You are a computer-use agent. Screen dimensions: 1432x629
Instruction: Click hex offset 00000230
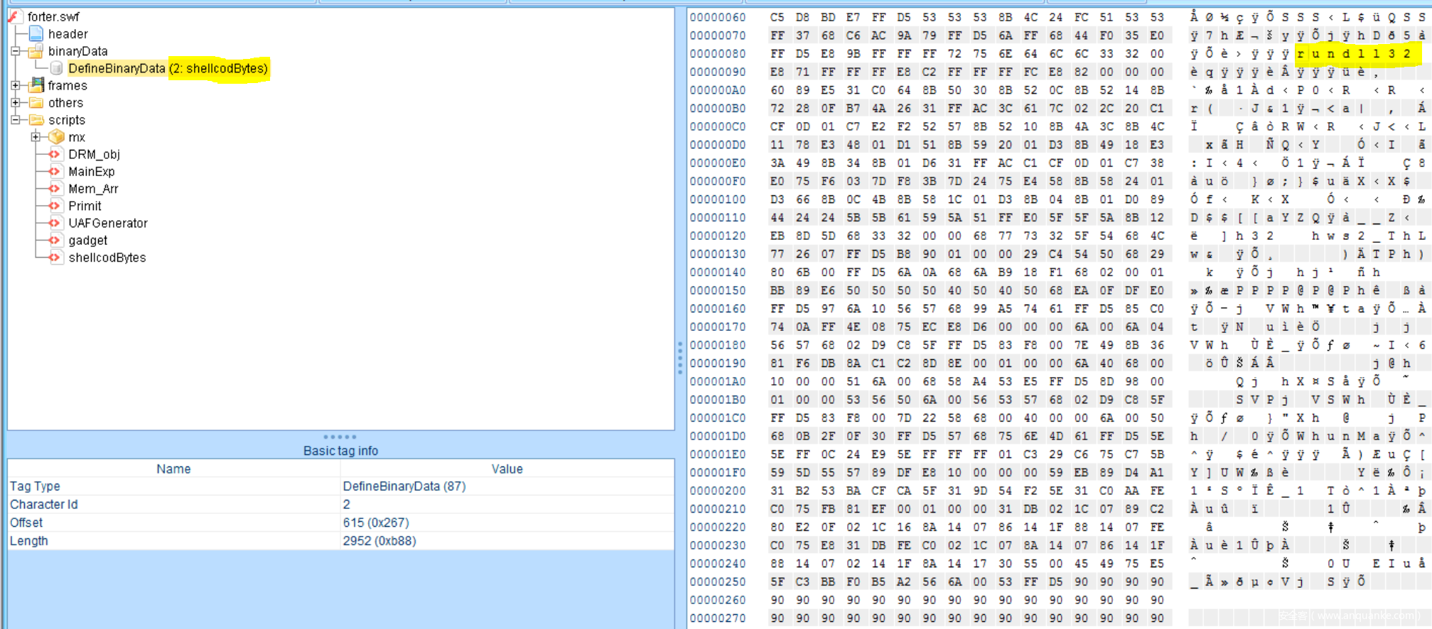coord(718,545)
